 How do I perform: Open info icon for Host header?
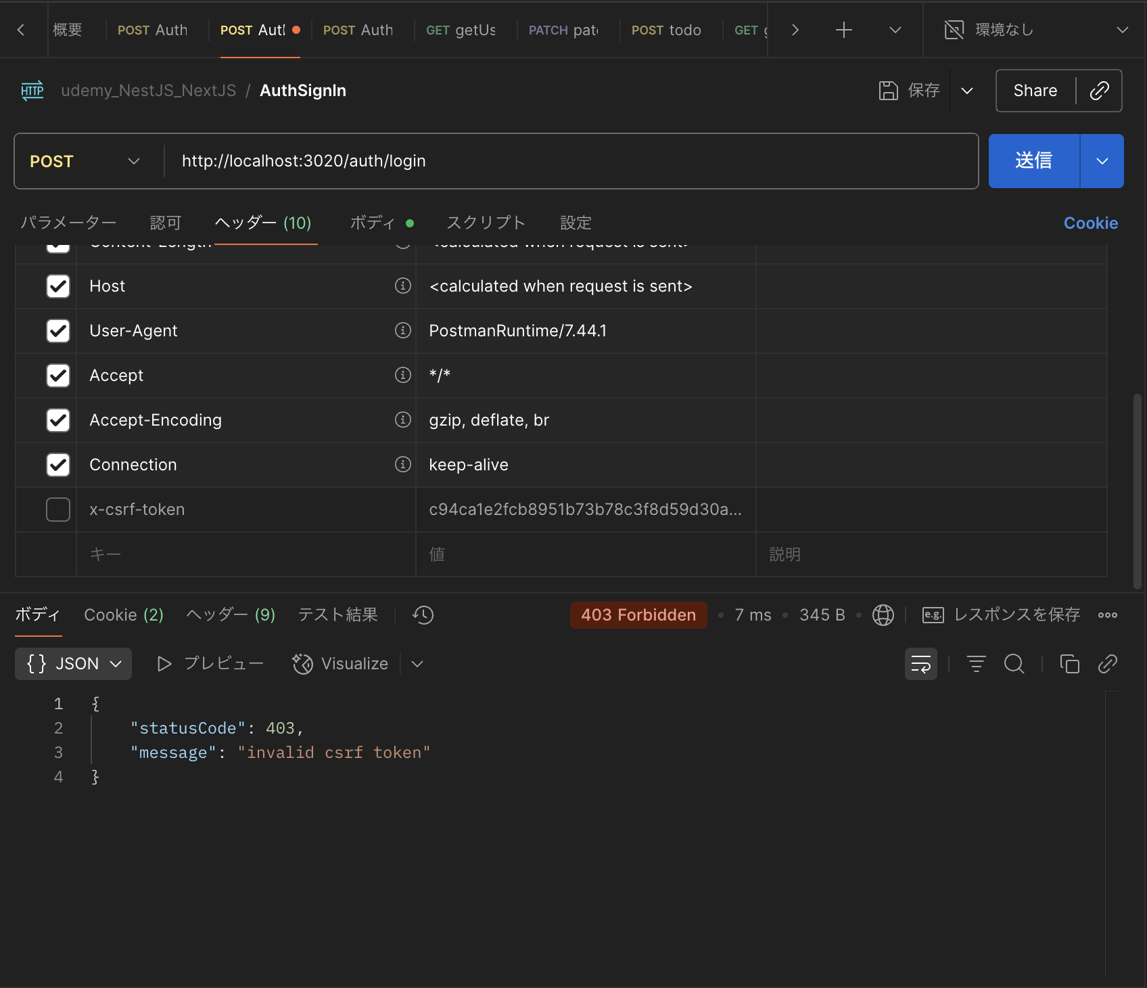[x=403, y=286]
